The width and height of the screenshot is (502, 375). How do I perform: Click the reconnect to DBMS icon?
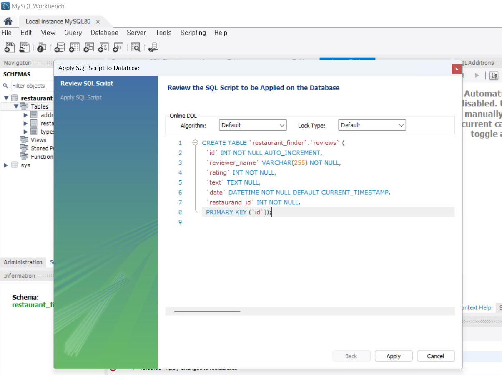point(153,47)
